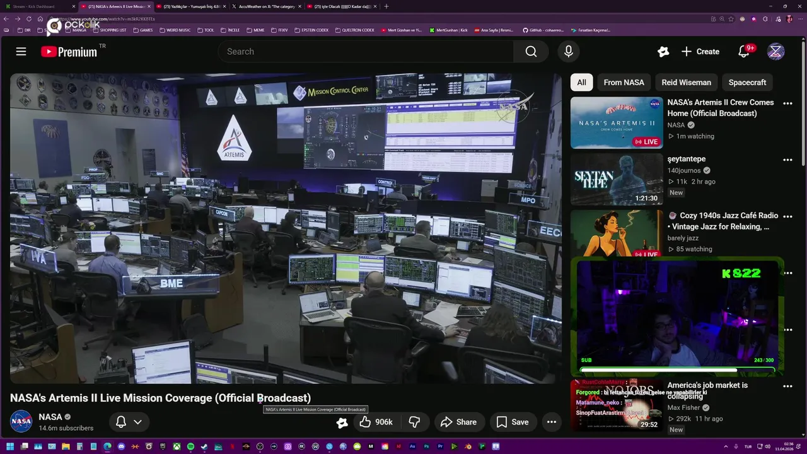
Task: Open MANGA bookmarks folder
Action: coord(76,30)
